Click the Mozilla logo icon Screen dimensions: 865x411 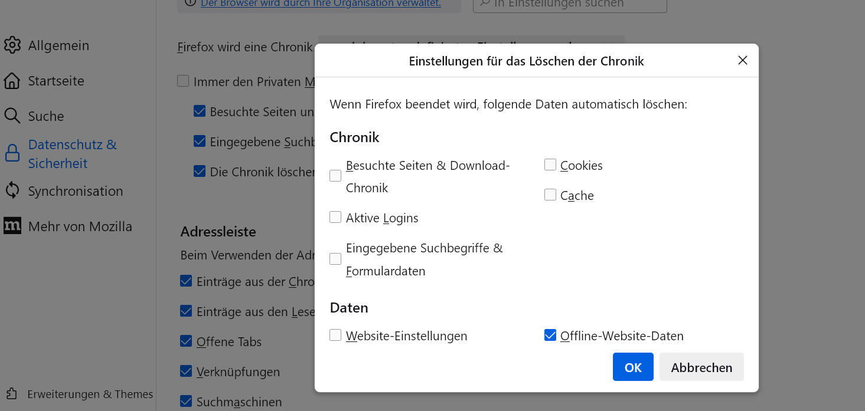[x=12, y=226]
